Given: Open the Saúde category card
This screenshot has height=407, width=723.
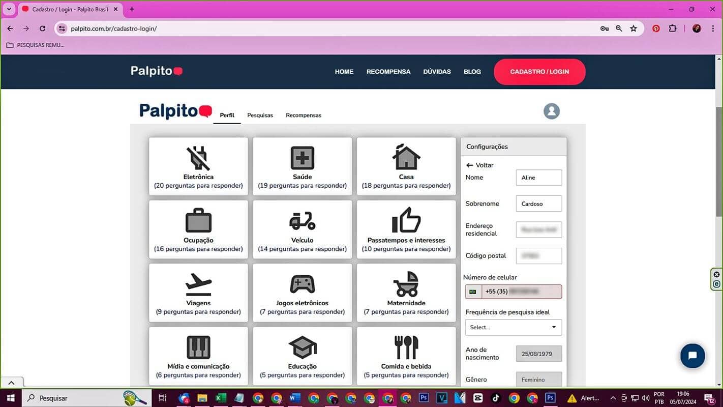Looking at the screenshot, I should click(303, 166).
